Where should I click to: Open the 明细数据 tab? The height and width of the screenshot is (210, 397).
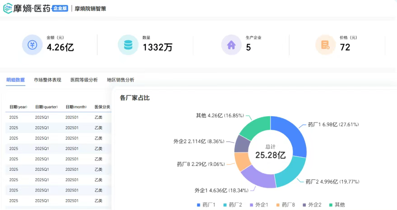point(15,80)
